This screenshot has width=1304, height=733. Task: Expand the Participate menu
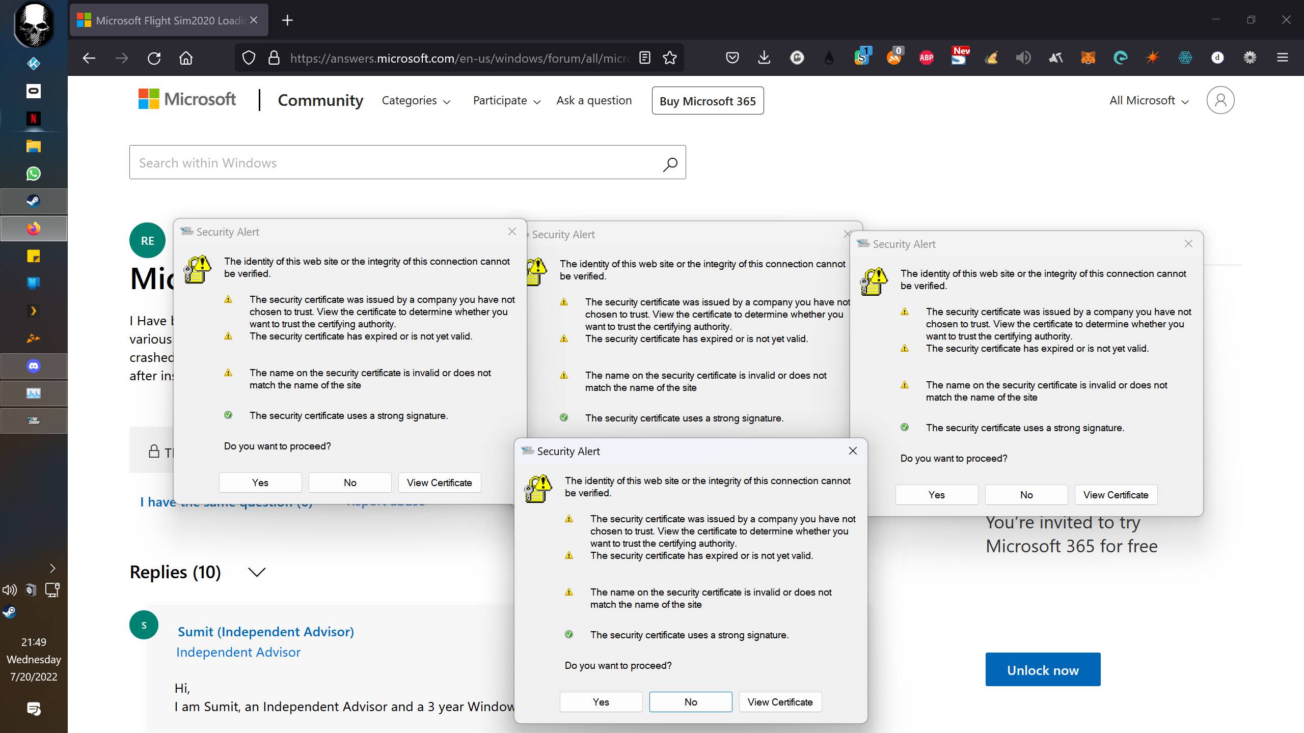[506, 101]
